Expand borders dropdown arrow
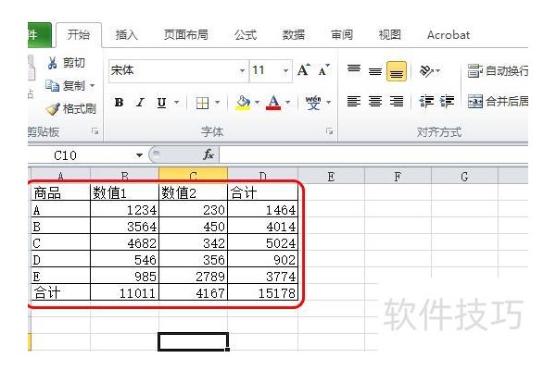The height and width of the screenshot is (370, 556). 218,103
